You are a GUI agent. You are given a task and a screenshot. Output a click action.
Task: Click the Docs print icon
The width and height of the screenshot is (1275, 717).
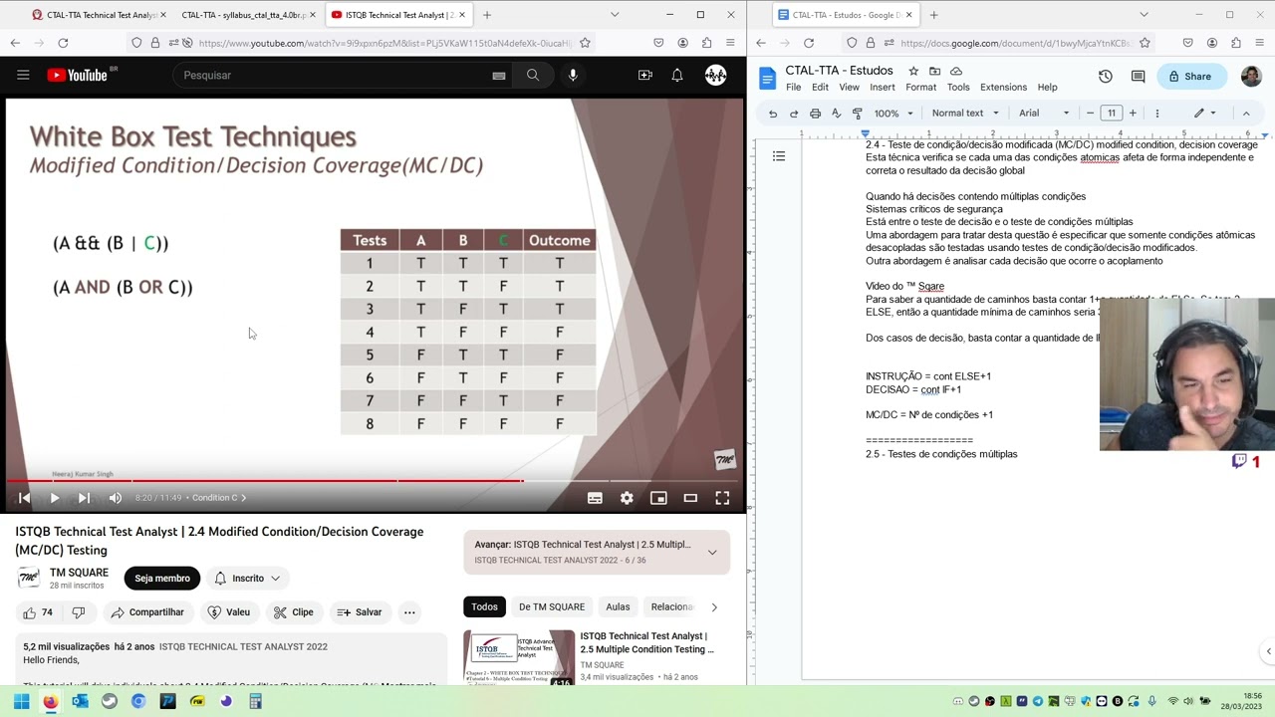coord(815,114)
